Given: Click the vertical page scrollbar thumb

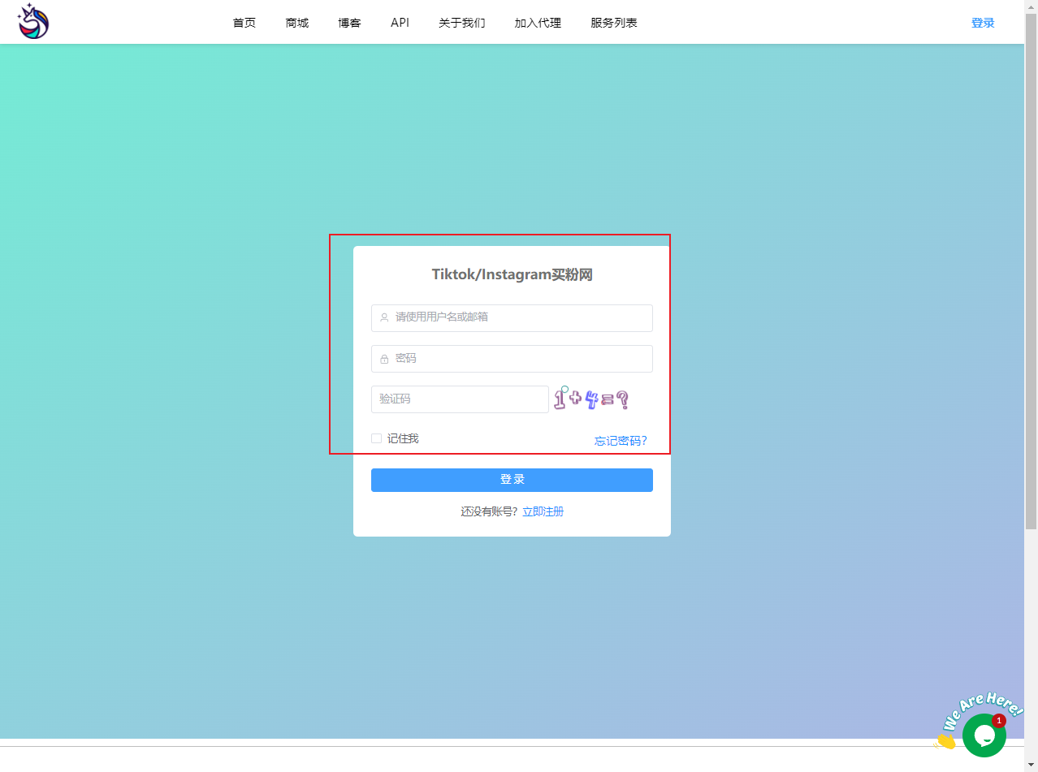Looking at the screenshot, I should (1031, 272).
